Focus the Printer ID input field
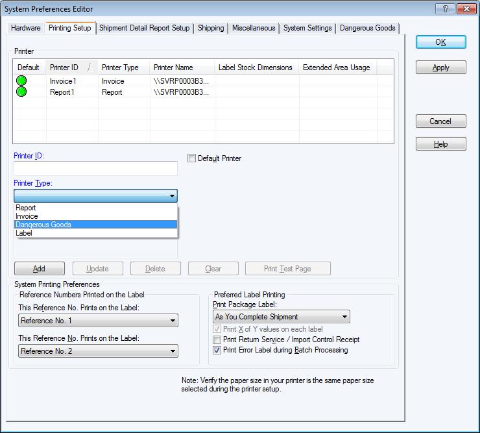 (x=95, y=168)
